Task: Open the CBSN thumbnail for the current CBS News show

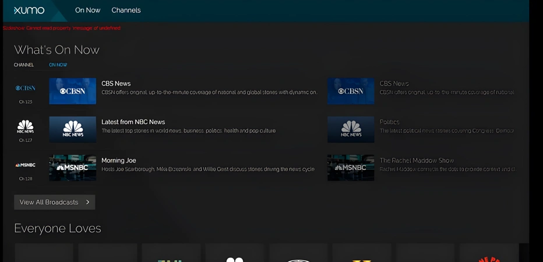Action: click(73, 91)
